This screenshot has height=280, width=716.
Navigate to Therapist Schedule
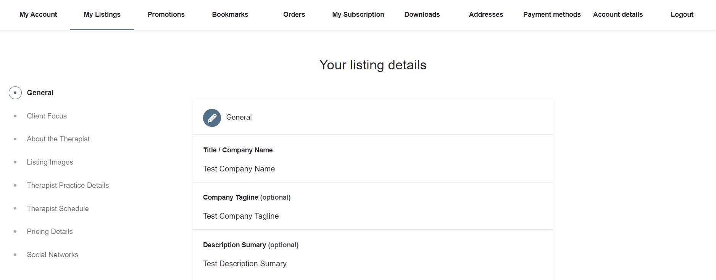(58, 208)
